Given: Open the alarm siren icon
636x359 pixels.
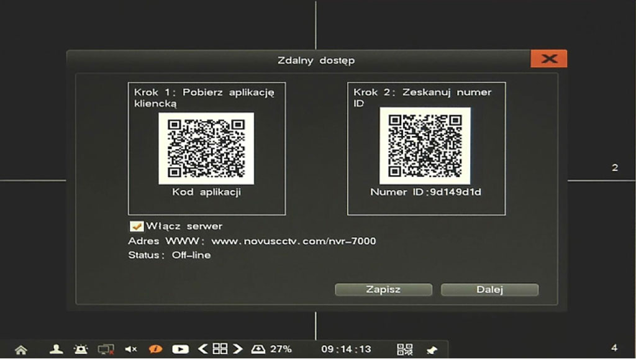Looking at the screenshot, I should [x=81, y=349].
